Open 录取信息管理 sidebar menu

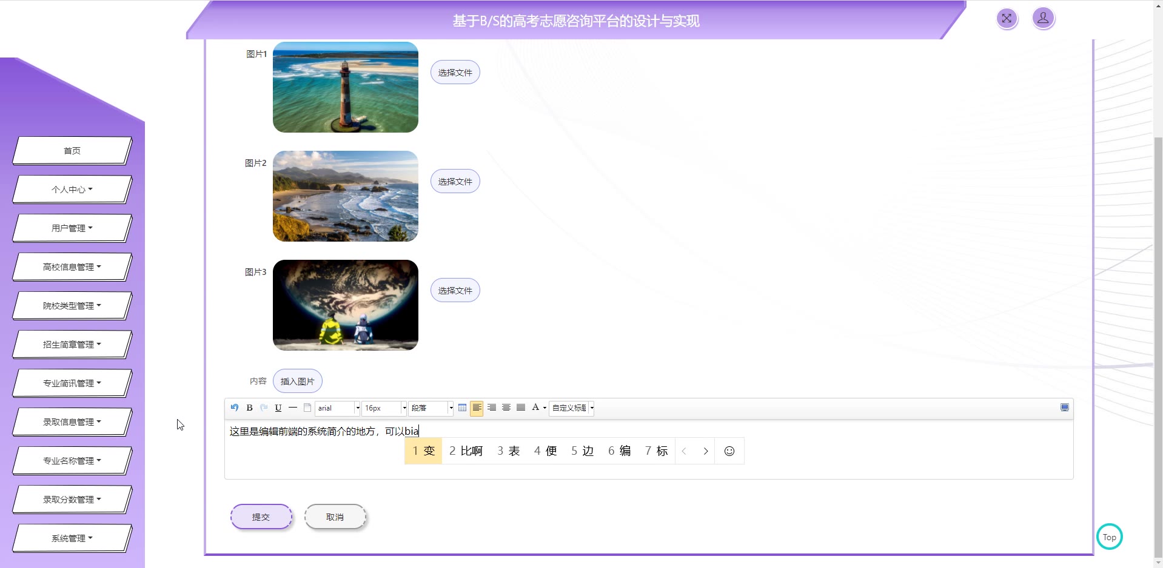[72, 422]
